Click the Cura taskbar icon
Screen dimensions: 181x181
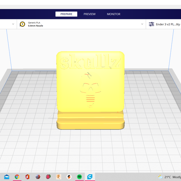90,177
